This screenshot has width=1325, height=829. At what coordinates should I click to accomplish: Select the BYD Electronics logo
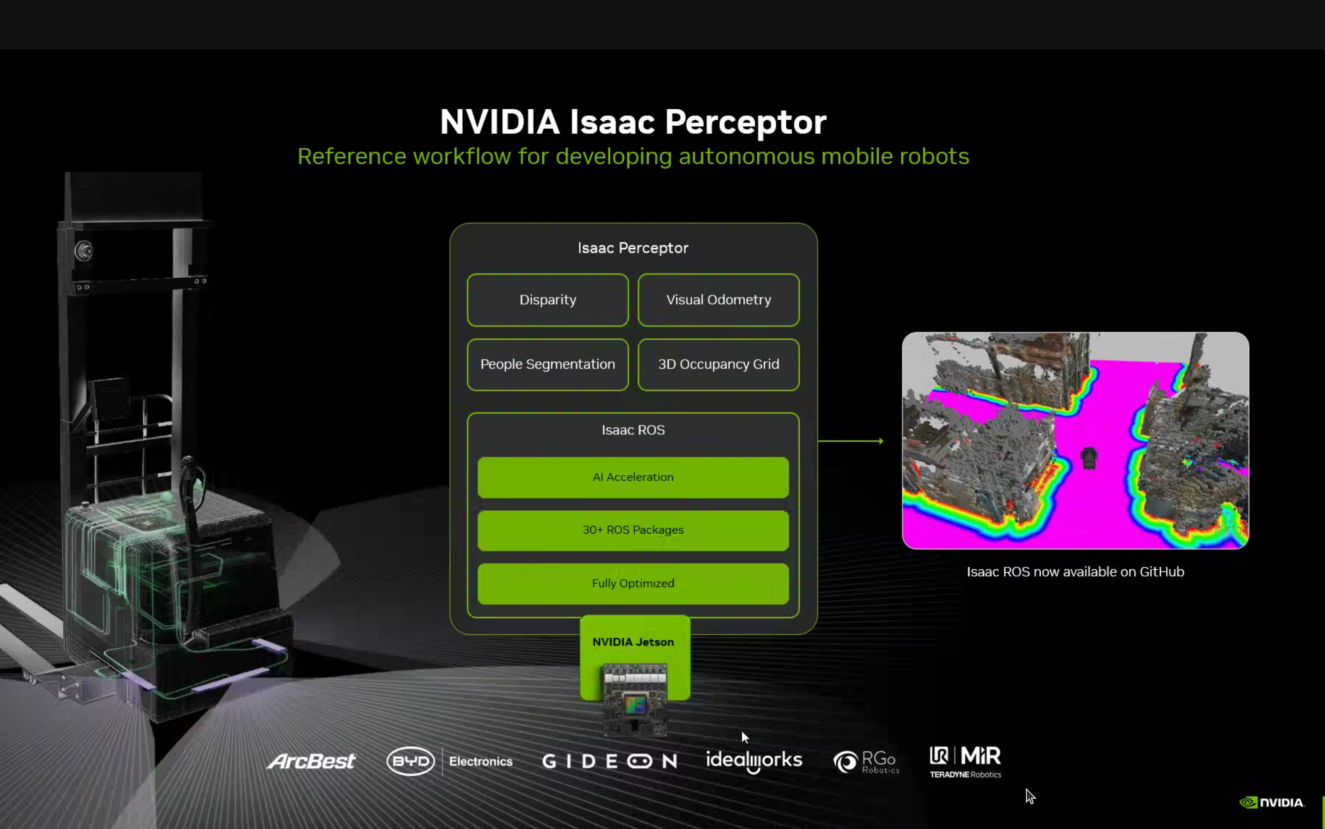450,761
